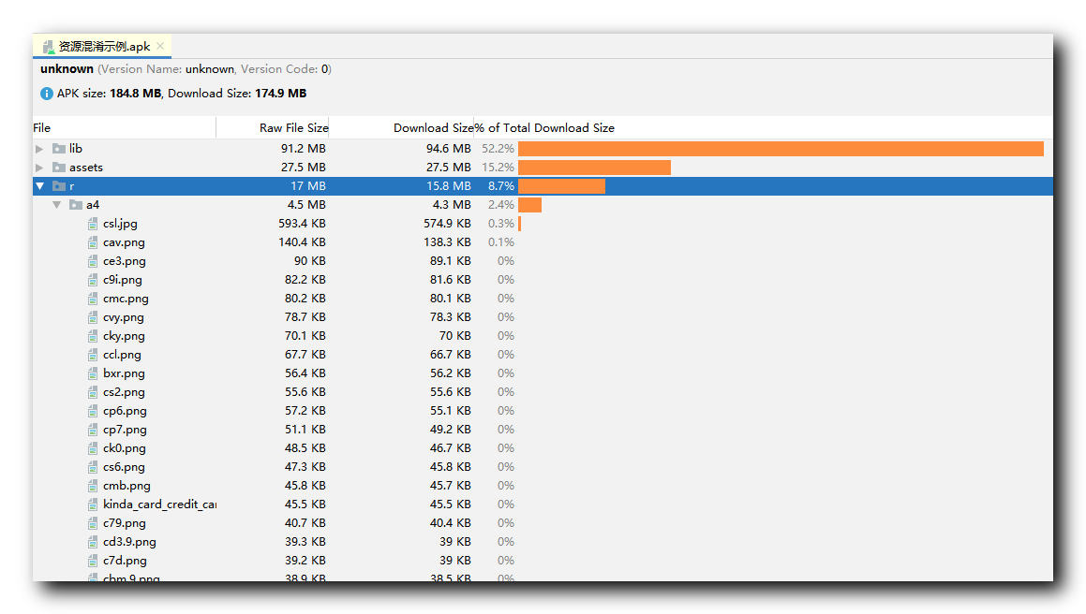
Task: Select the csl.jpg file name
Action: (120, 224)
